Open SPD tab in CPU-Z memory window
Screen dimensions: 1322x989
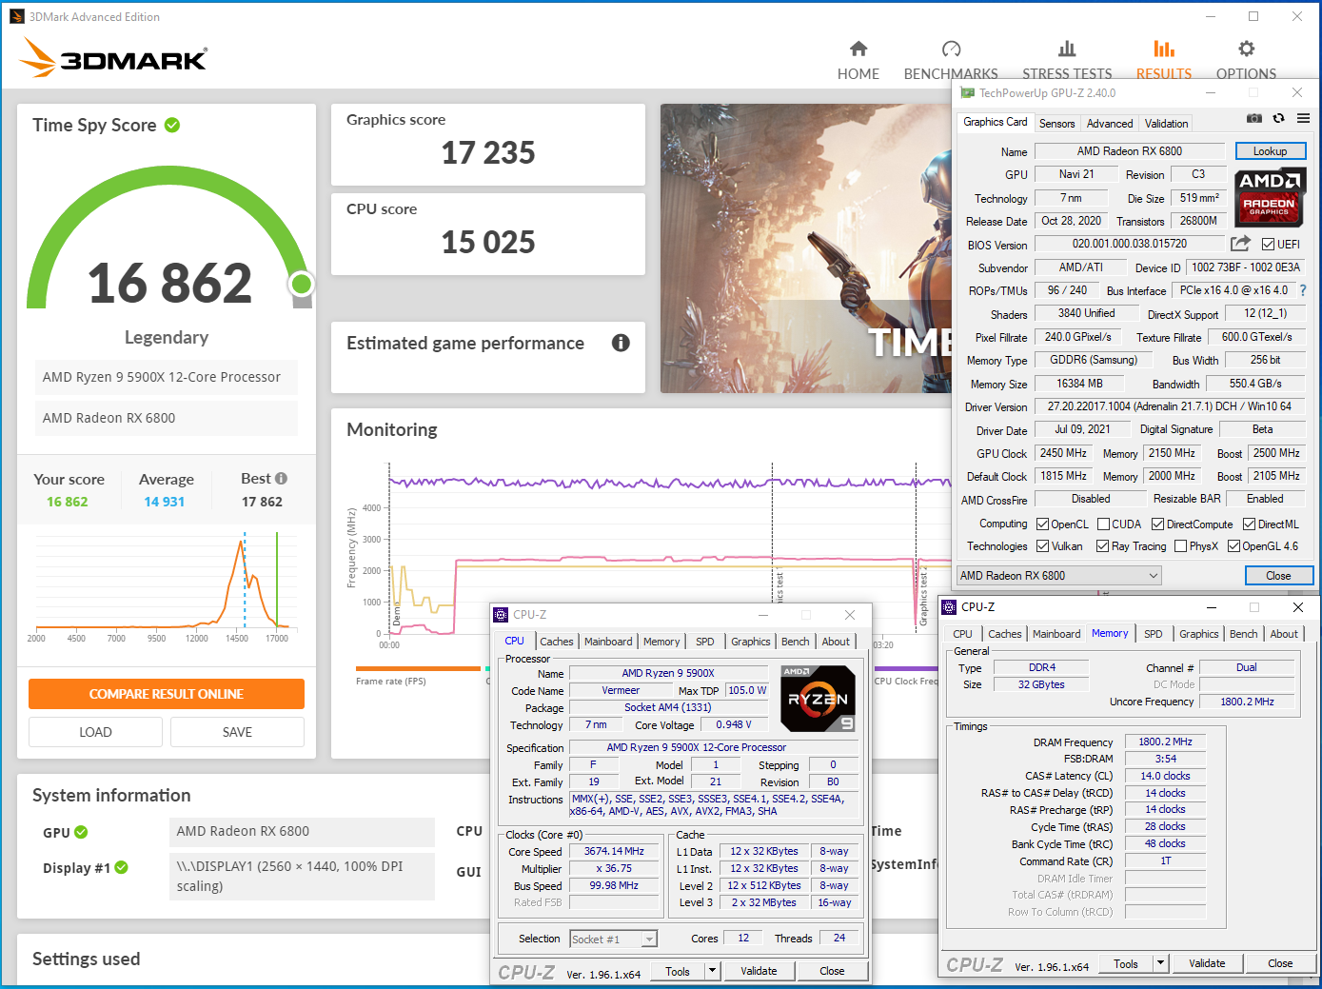point(1153,634)
